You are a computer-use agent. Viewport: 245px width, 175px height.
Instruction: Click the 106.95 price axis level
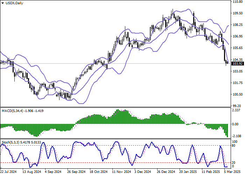(x=237, y=36)
